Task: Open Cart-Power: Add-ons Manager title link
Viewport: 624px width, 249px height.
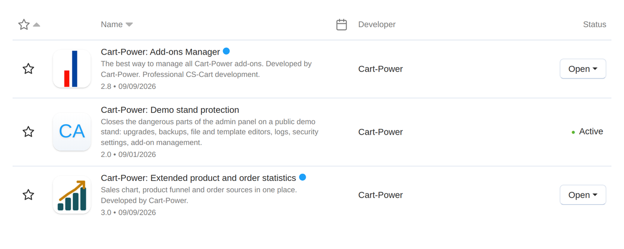Action: (x=160, y=52)
